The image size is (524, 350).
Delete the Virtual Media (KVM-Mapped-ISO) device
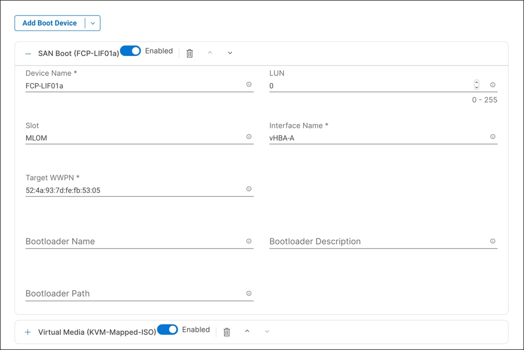click(226, 331)
